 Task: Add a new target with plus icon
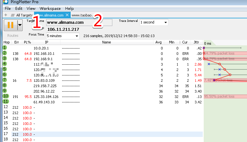point(6,15)
